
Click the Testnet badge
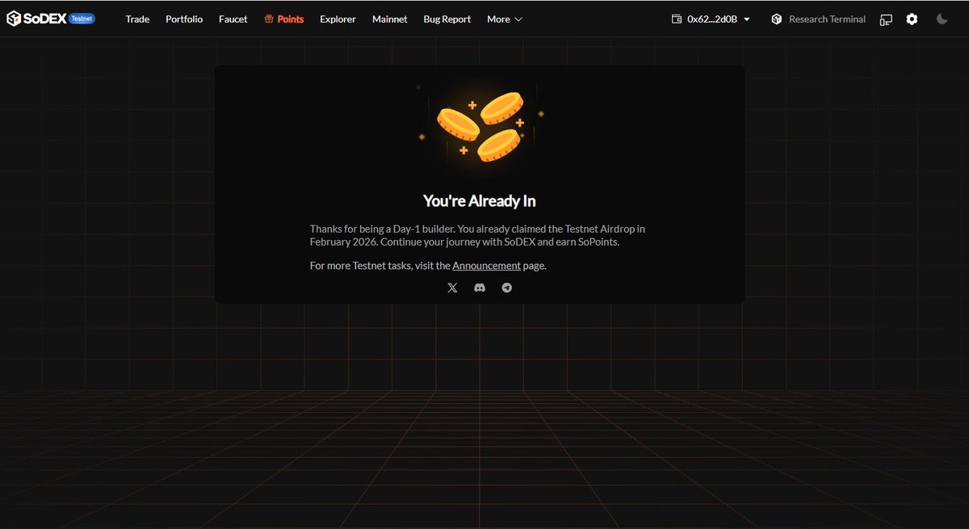82,19
